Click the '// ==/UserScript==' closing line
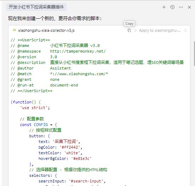195x186 pixels. click(x=31, y=91)
